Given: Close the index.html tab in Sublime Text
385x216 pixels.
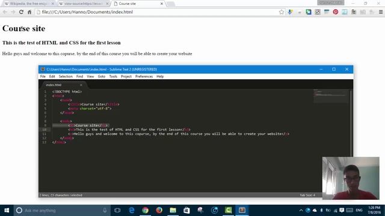Looking at the screenshot, I should tap(81, 85).
